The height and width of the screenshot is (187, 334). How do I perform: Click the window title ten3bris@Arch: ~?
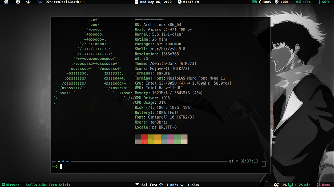click(x=69, y=2)
